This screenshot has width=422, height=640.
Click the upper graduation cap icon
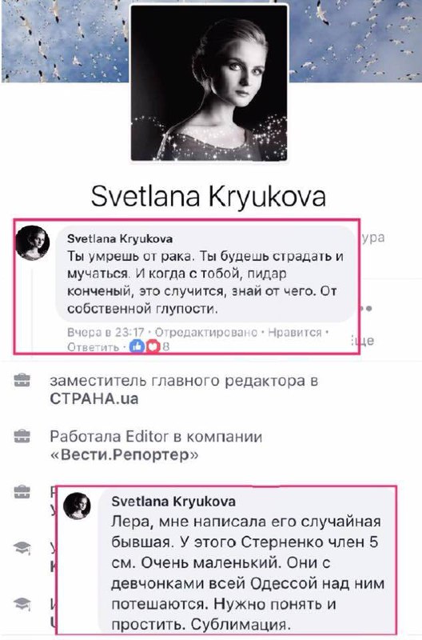22,548
